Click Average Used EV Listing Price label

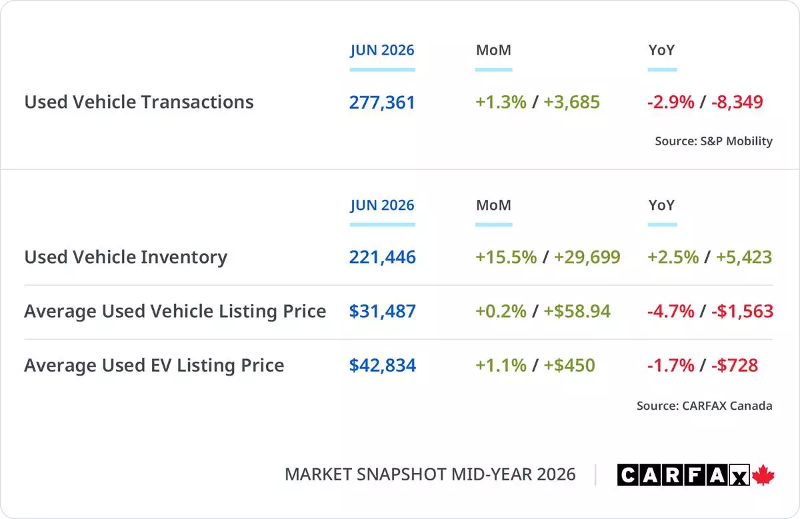155,365
